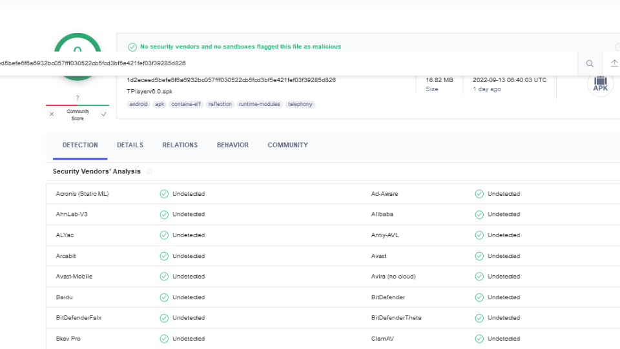
Task: Click the AhnLab-V3 vendor name
Action: [72, 214]
